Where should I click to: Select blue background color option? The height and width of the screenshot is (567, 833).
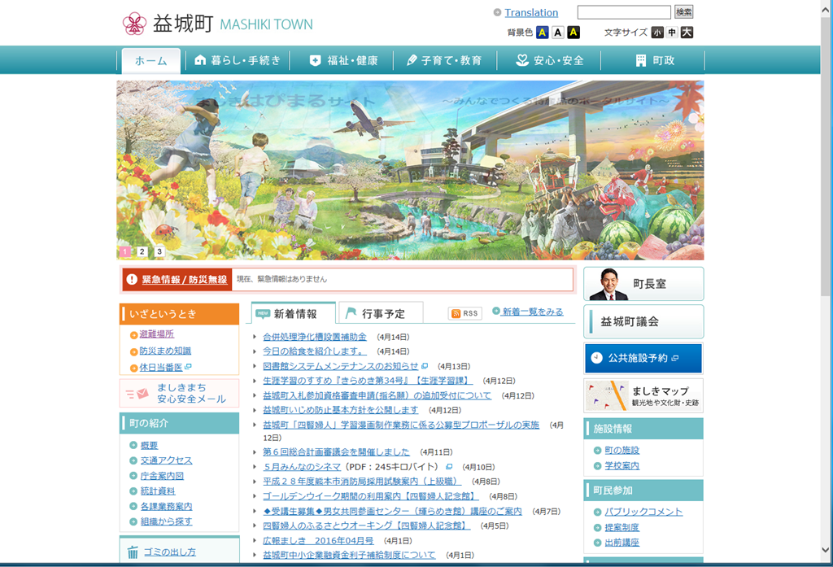(x=543, y=33)
